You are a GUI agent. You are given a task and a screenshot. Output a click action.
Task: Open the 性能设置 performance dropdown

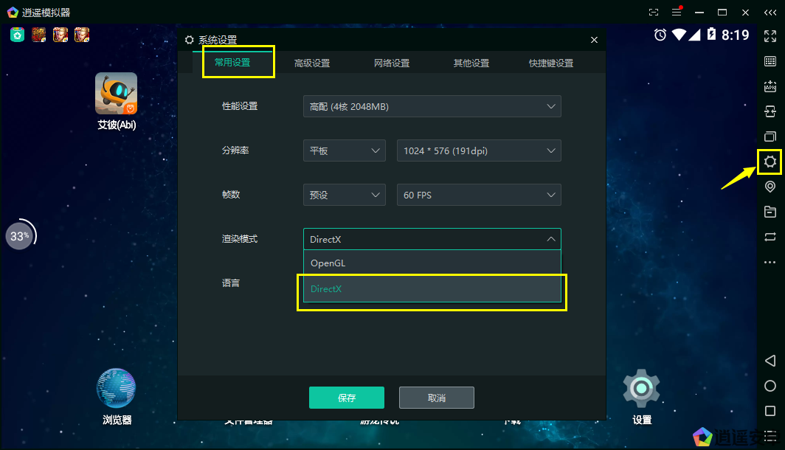(432, 106)
